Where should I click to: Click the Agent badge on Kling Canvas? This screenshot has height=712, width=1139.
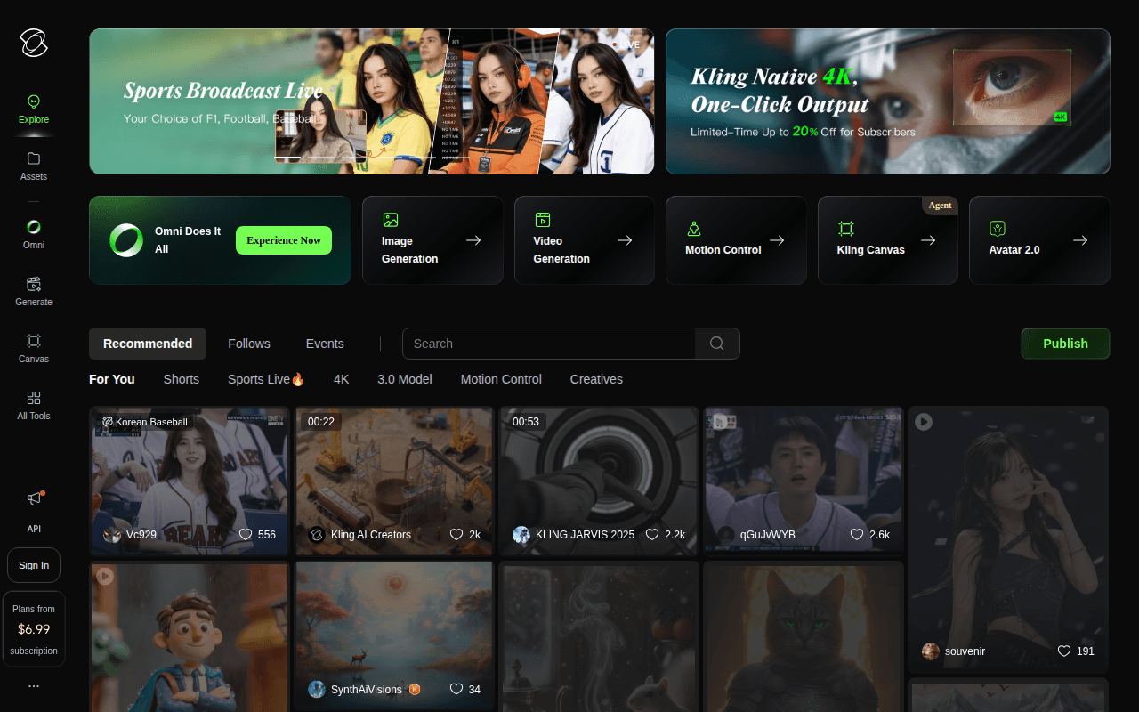tap(940, 206)
